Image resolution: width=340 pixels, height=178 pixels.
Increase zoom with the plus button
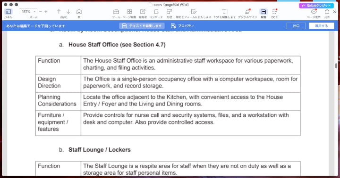point(46,11)
